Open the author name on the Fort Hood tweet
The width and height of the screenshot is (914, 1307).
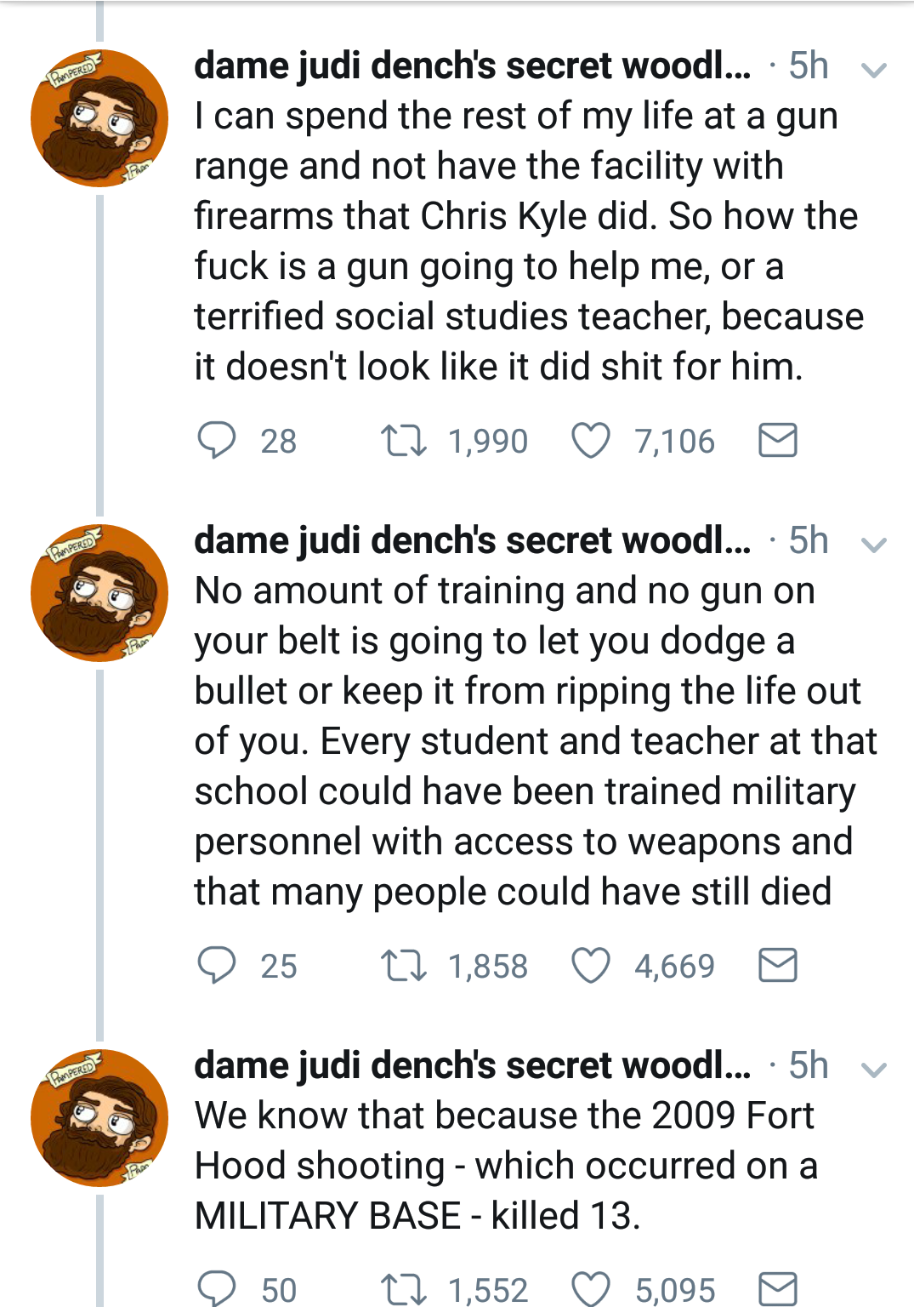coord(472,1065)
